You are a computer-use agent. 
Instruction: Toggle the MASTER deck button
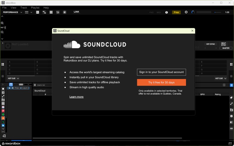[226, 48]
